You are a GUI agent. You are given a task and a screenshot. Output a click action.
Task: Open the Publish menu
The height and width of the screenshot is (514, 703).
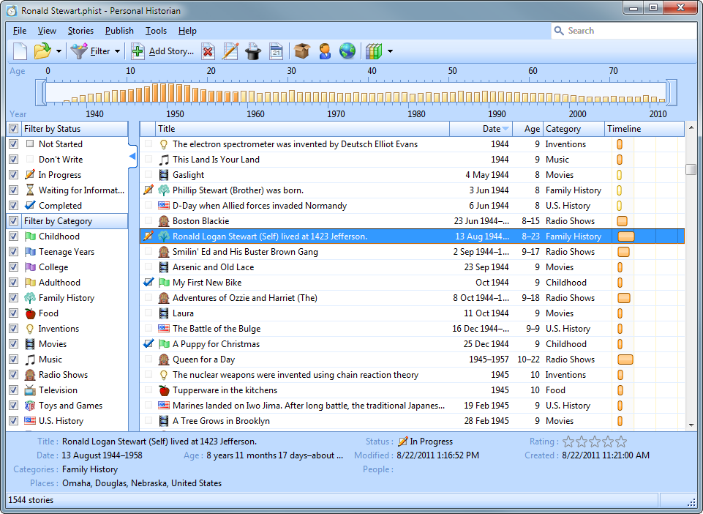click(x=119, y=31)
